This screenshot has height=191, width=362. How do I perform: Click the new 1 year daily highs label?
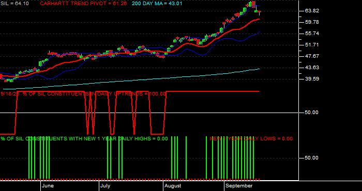(x=84, y=139)
